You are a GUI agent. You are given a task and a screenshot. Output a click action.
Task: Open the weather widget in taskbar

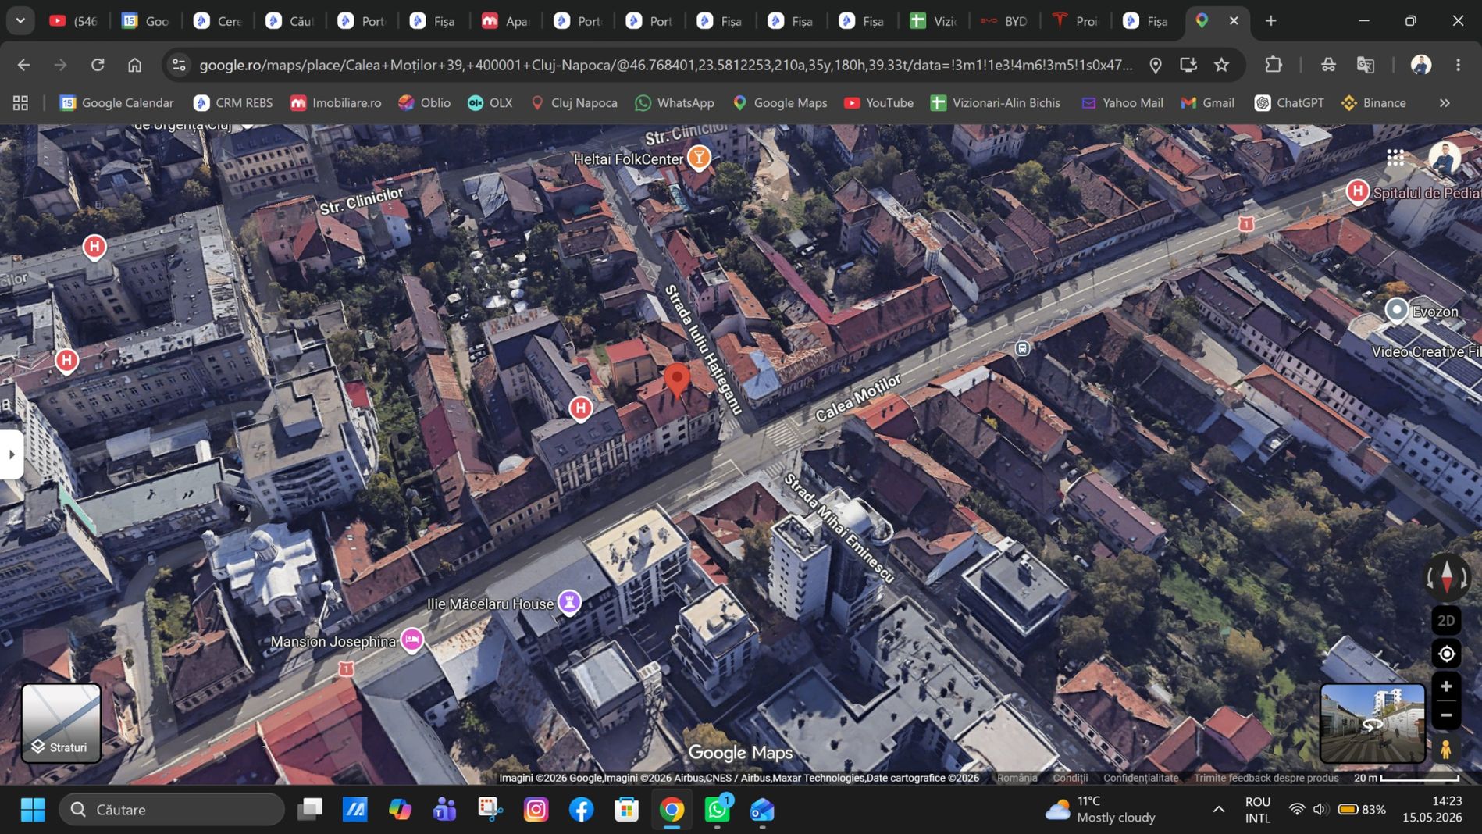click(x=1101, y=810)
